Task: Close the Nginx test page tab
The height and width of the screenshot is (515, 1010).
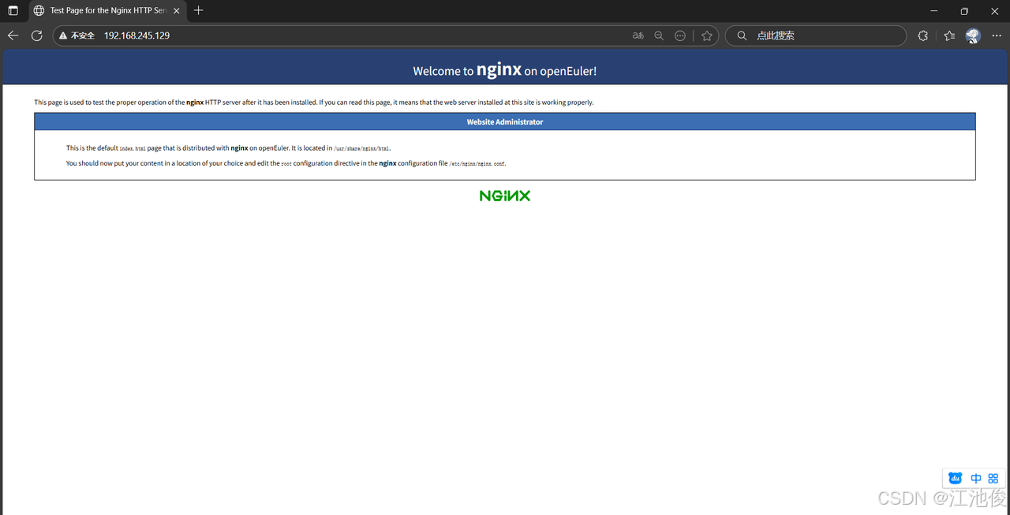Action: [177, 11]
